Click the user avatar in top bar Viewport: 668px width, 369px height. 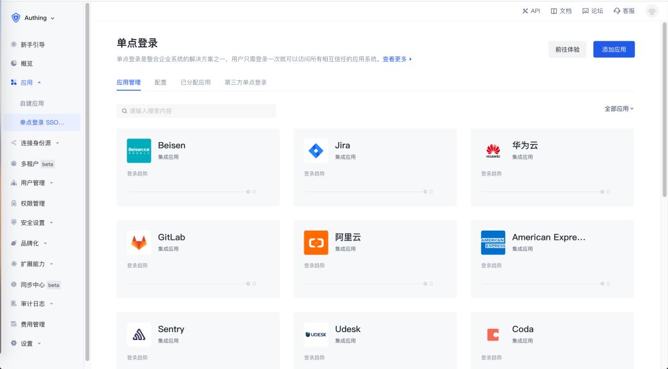tap(651, 11)
